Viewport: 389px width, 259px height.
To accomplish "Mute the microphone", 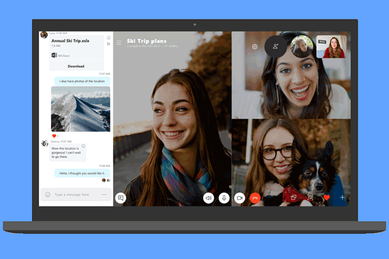I will (x=224, y=198).
